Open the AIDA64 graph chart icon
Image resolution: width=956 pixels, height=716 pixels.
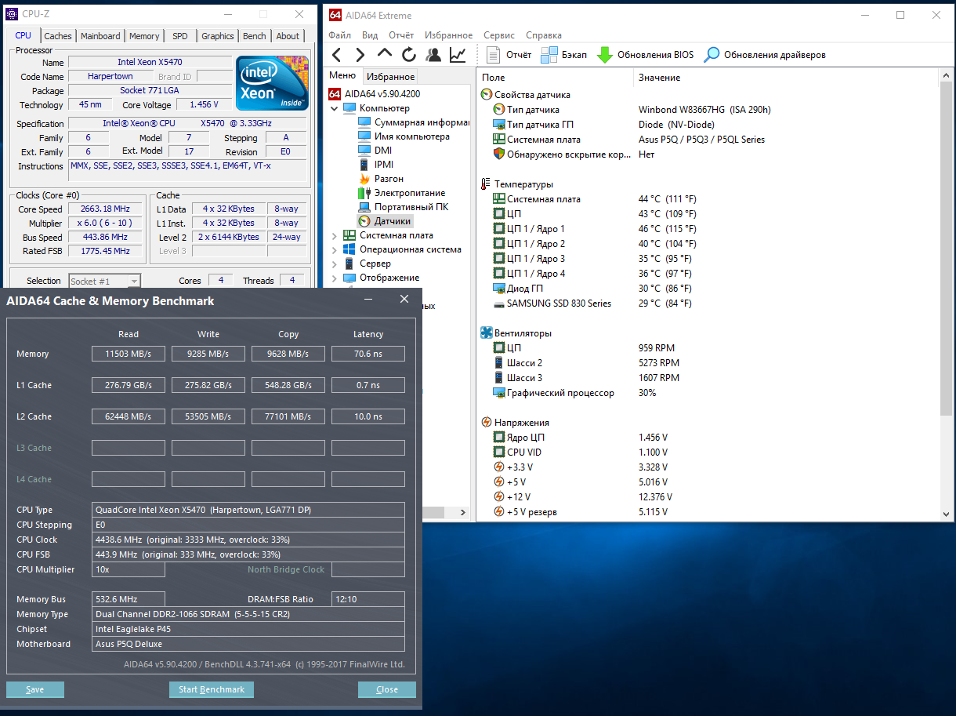458,55
